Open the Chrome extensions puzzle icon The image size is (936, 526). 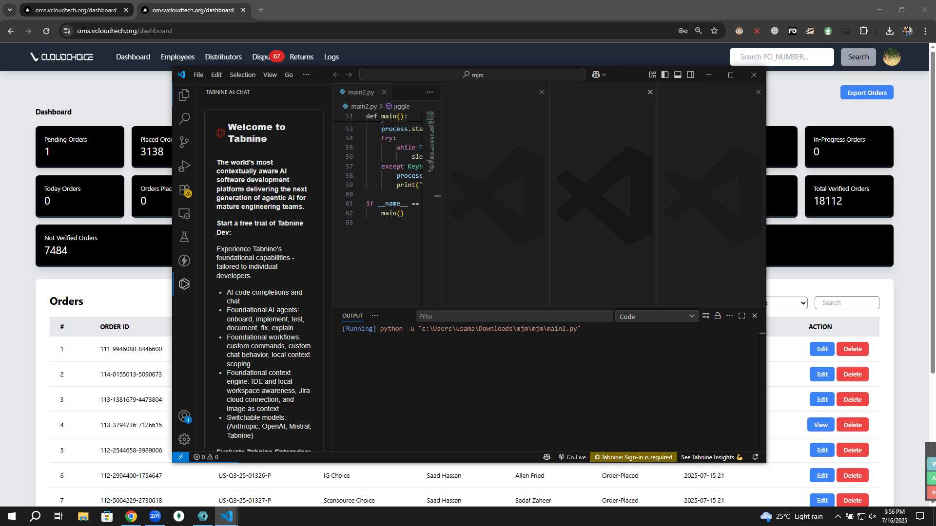click(863, 31)
